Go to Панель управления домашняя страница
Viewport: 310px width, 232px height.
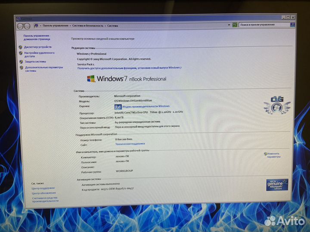coord(37,38)
